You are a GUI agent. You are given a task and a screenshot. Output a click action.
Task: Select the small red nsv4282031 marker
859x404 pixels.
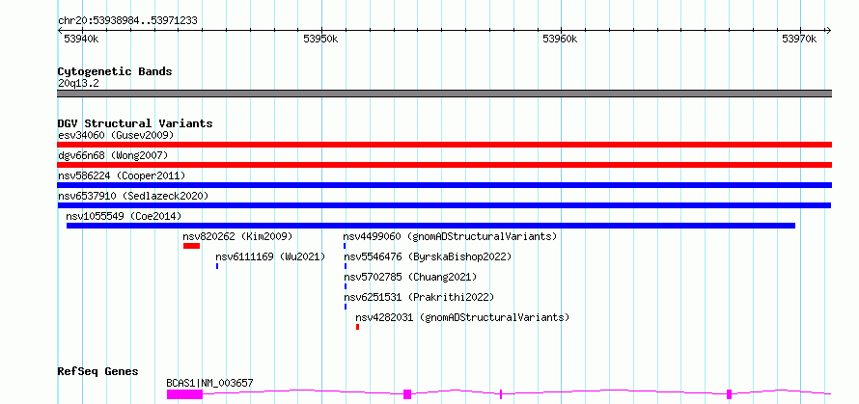pos(357,327)
